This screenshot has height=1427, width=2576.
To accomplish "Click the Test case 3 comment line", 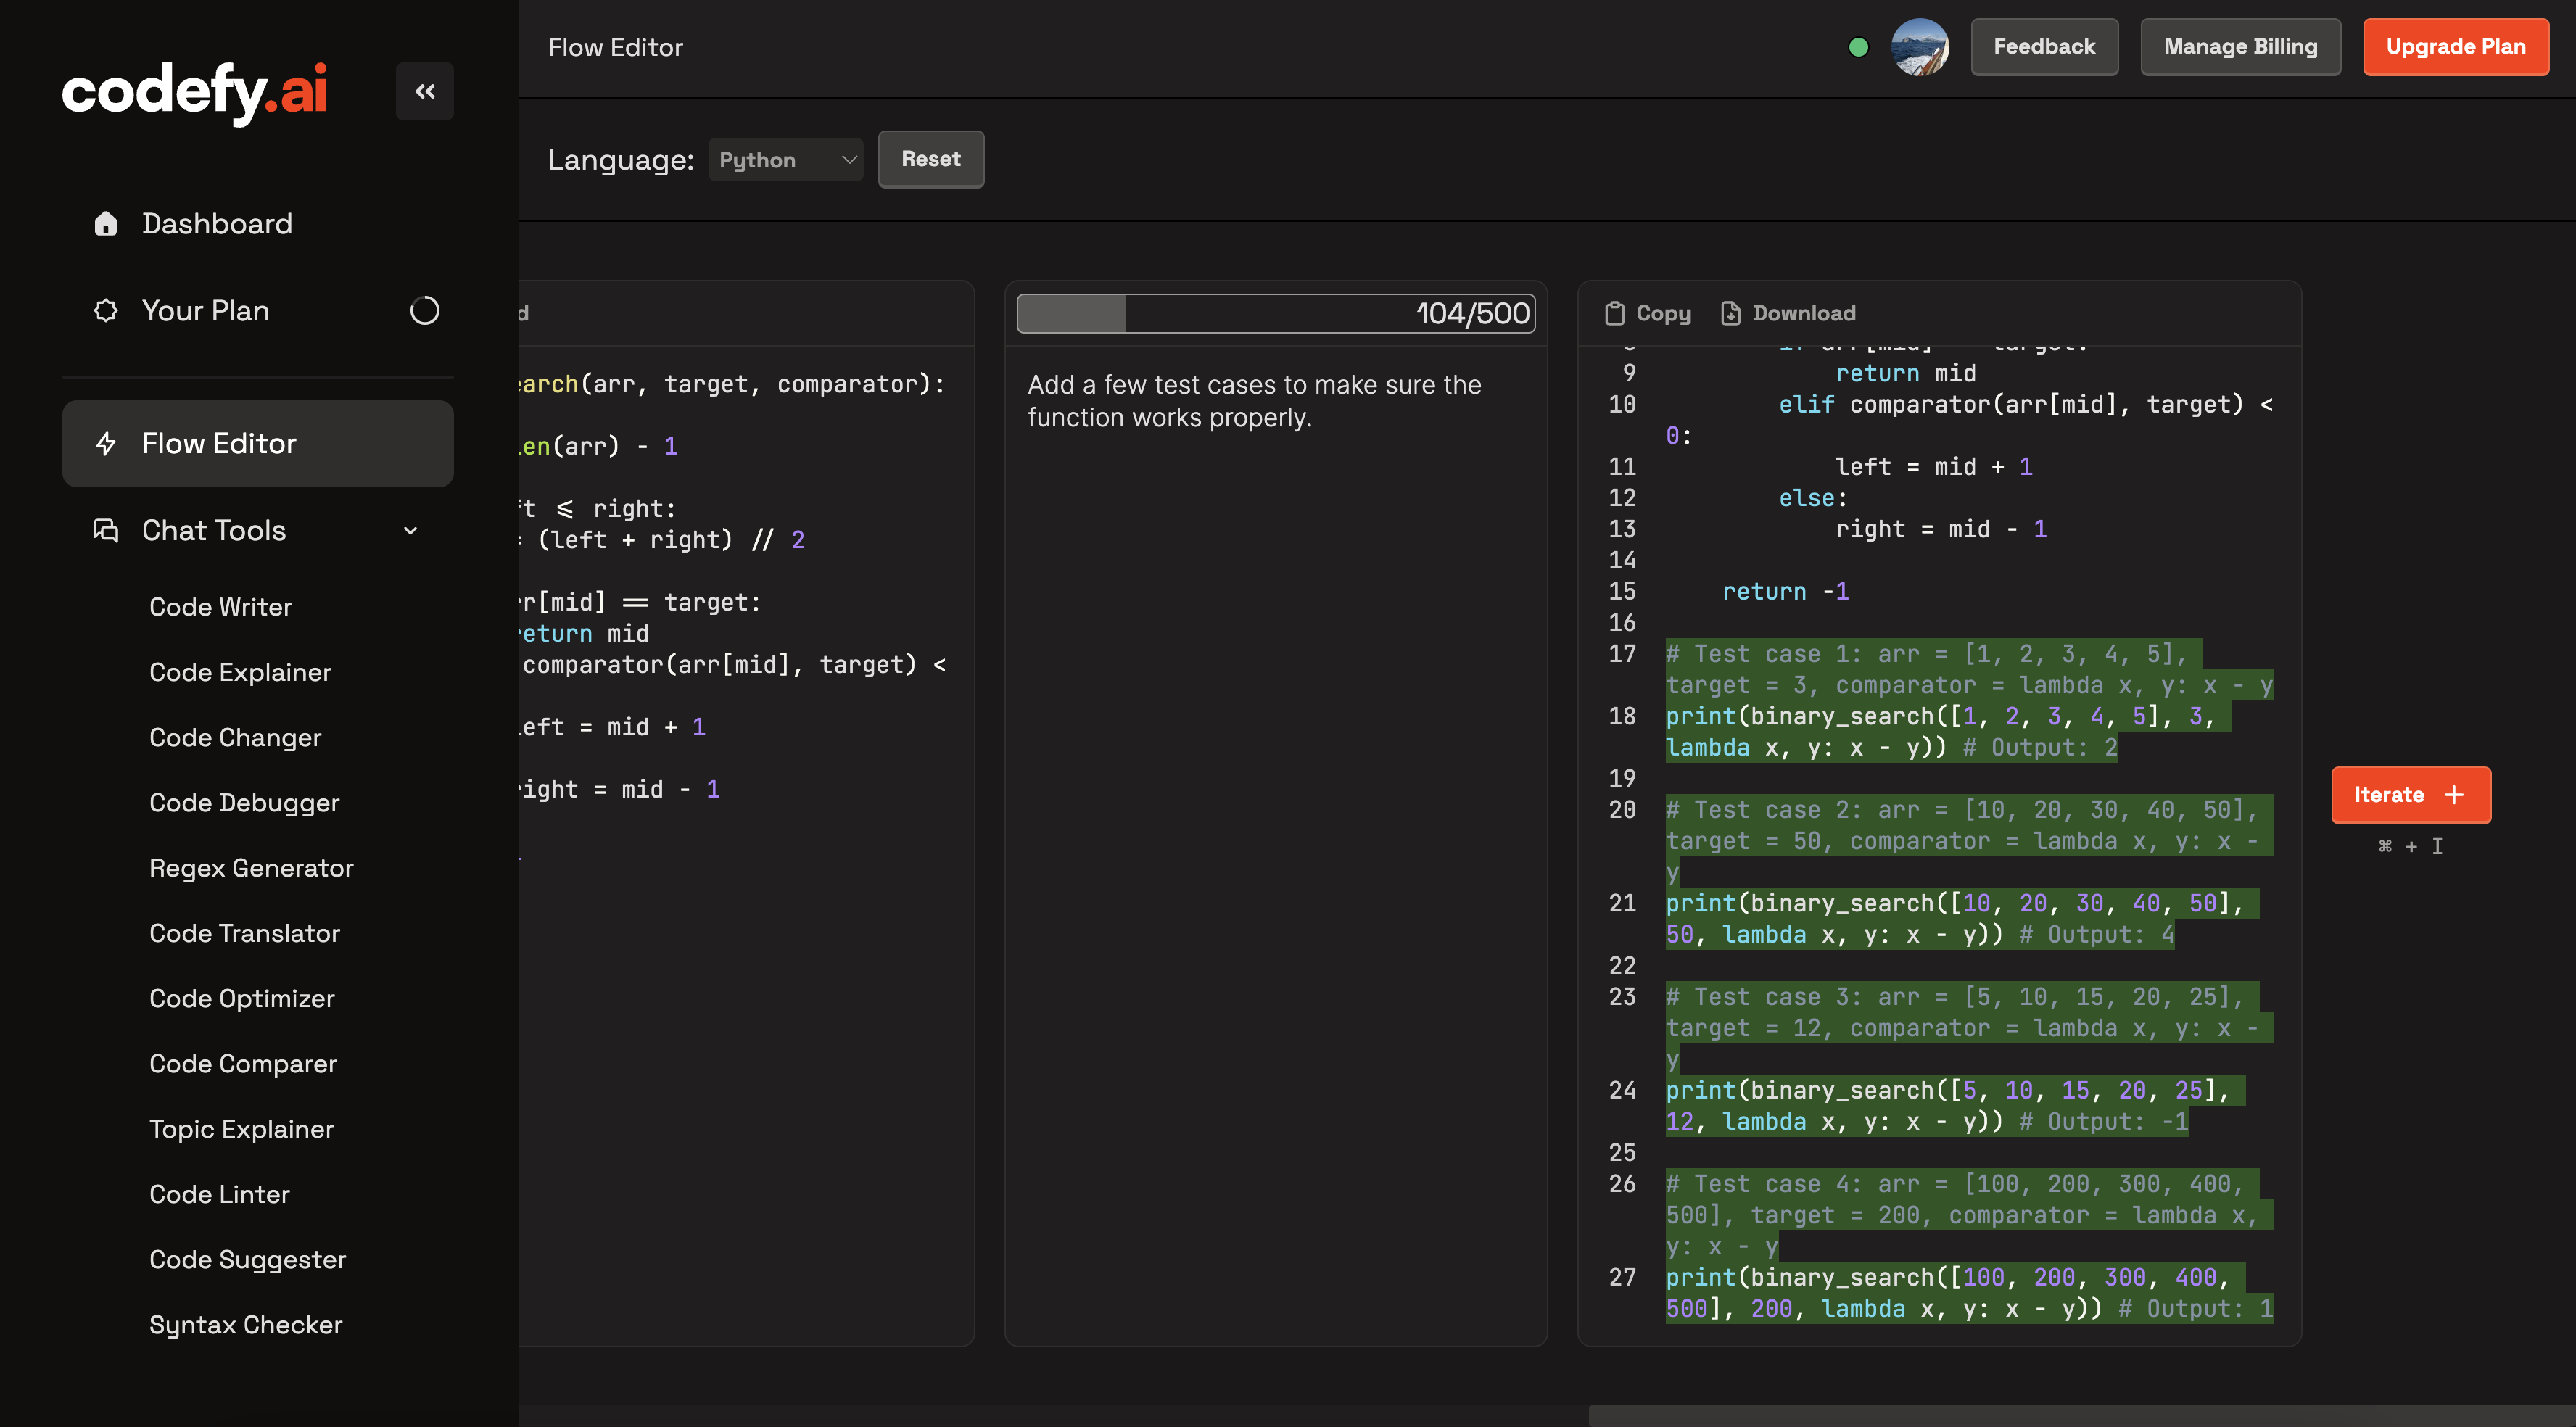I will click(1969, 1028).
